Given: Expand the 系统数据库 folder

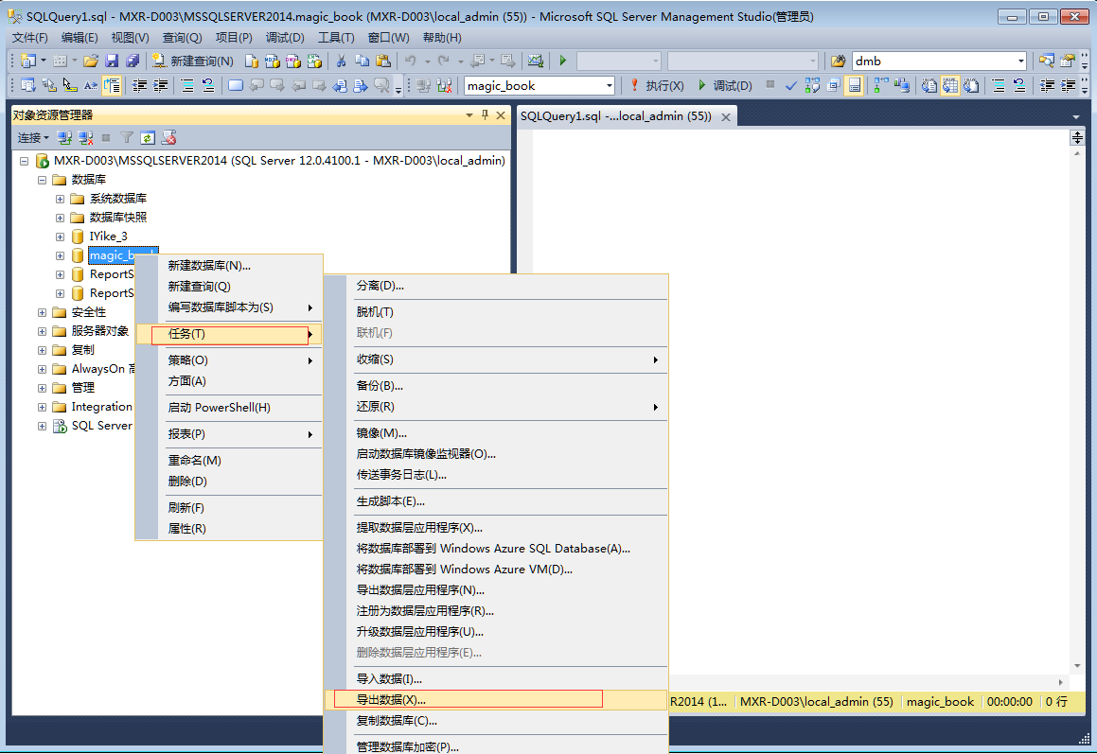Looking at the screenshot, I should point(61,199).
